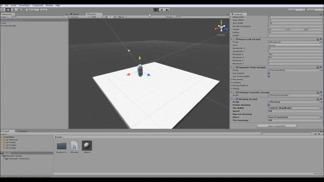This screenshot has width=324, height=182.
Task: Toggle 2D view mode in Scene
Action: [106, 17]
